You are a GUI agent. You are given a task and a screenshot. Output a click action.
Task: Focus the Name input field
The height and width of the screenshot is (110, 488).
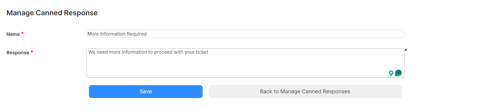pos(246,34)
